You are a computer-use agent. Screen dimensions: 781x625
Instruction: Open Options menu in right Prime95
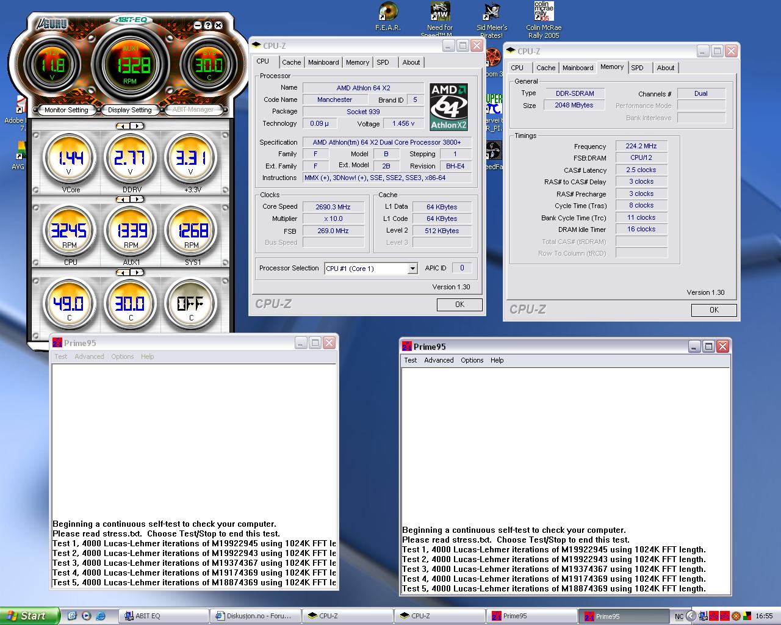click(x=472, y=360)
